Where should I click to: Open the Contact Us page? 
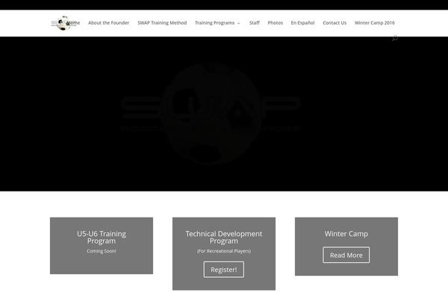point(335,23)
